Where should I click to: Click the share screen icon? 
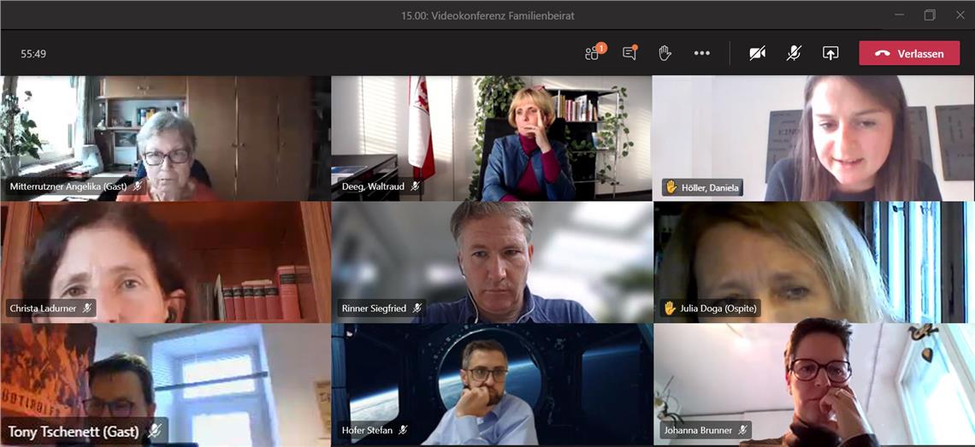(x=830, y=53)
